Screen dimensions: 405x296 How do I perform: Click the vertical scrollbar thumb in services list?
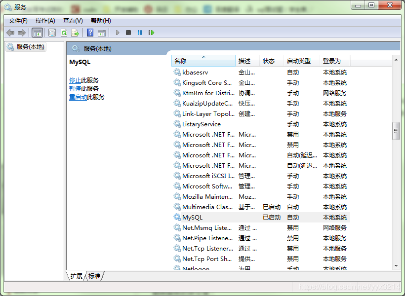(396, 130)
